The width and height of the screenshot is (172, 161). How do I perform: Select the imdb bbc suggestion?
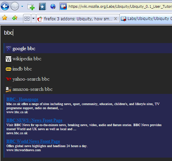pos(88,69)
